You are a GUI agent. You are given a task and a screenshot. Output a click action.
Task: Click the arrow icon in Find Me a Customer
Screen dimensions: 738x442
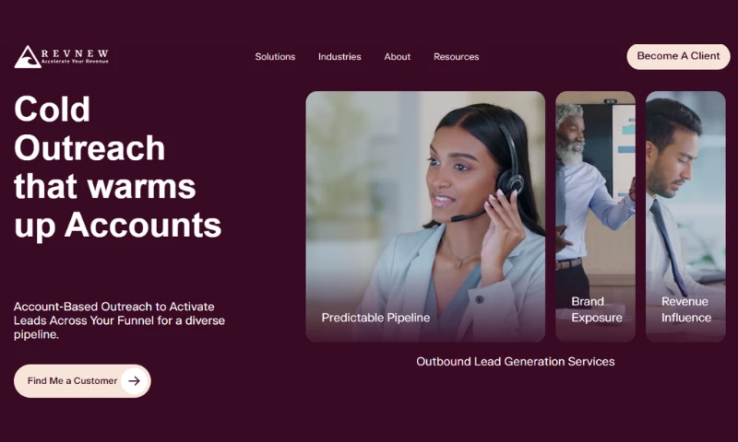(x=134, y=381)
